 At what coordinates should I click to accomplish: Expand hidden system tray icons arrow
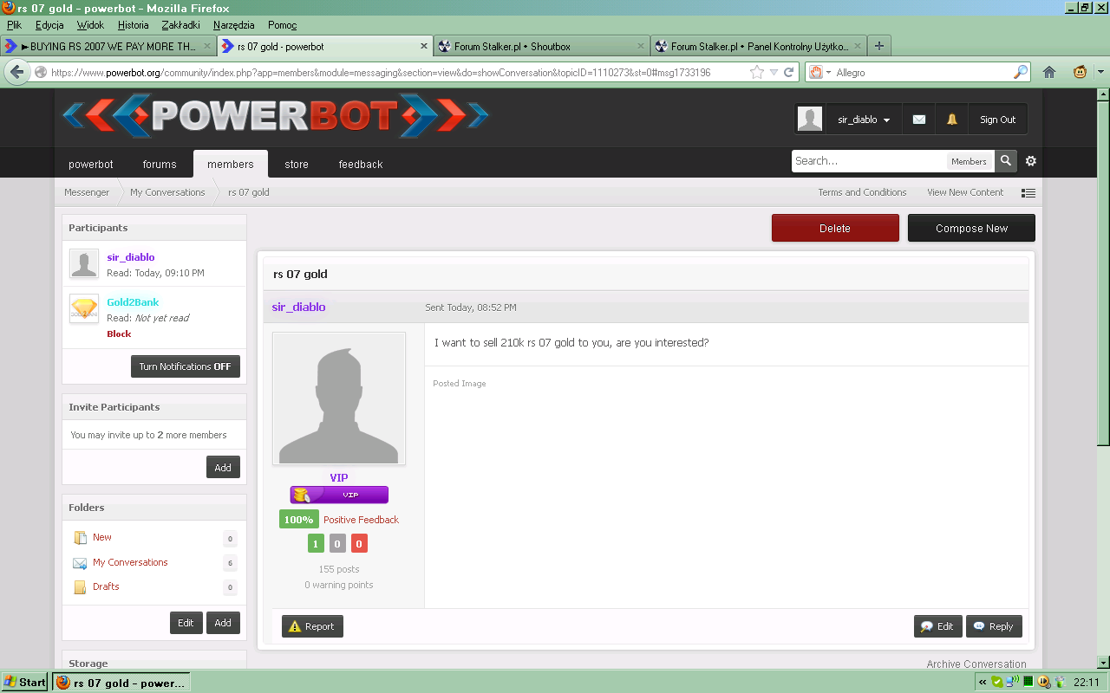[x=983, y=683]
